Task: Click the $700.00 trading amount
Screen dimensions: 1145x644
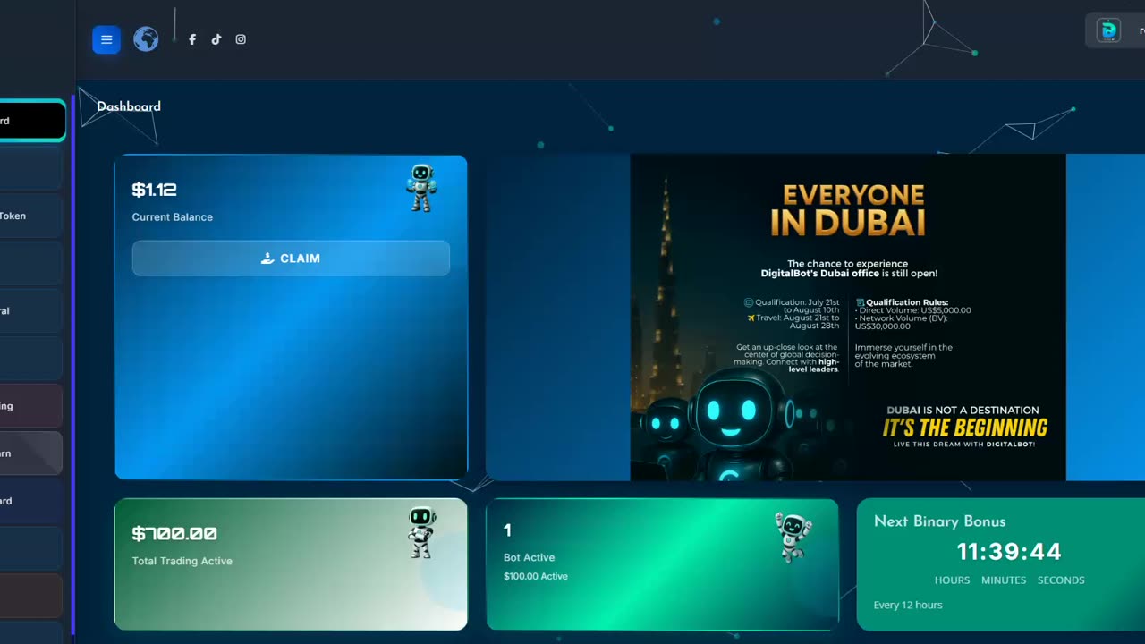Action: tap(174, 534)
